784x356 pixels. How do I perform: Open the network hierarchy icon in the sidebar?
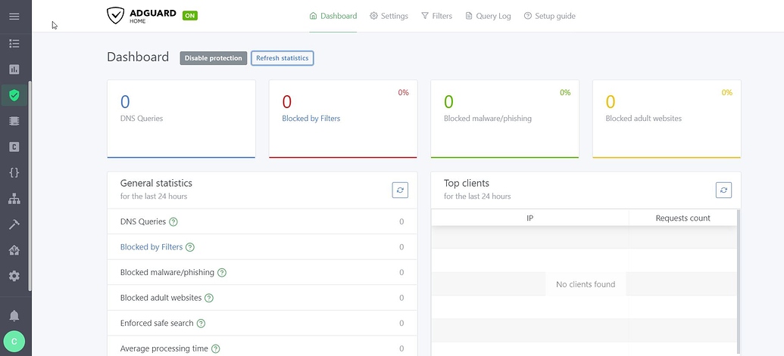tap(14, 199)
